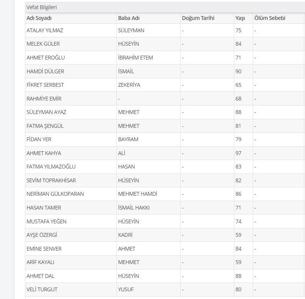Click the AHMET KAHYA entry

(x=44, y=153)
